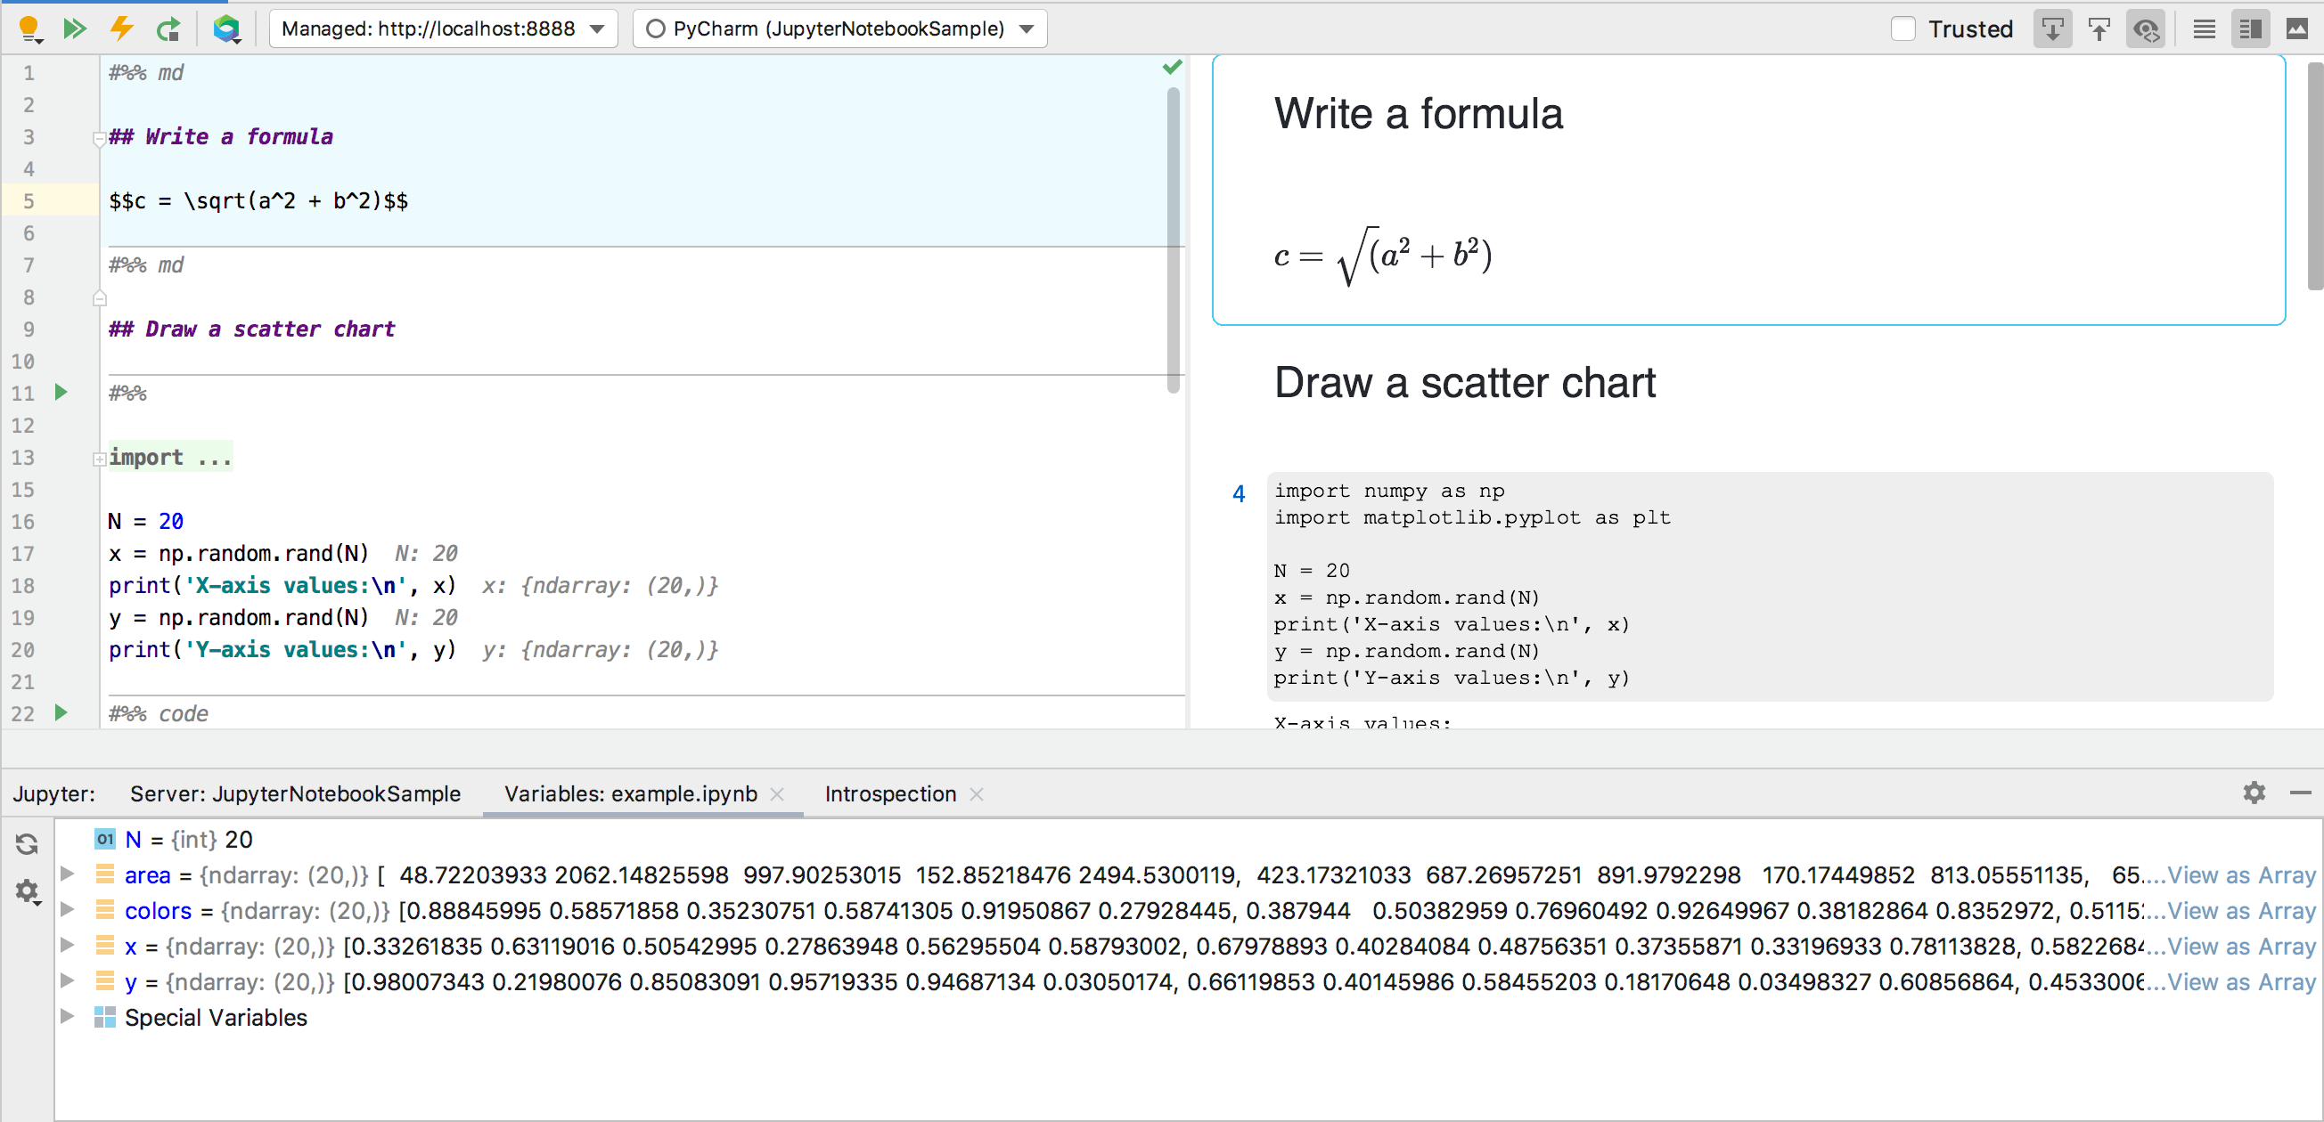Switch to the Introspection tab
2324x1122 pixels.
point(889,793)
